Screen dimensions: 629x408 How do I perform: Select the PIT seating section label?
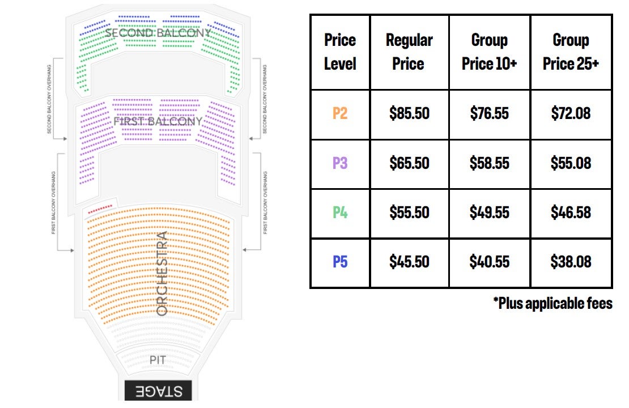(158, 360)
